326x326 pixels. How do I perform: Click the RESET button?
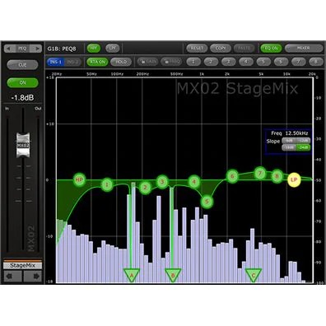coord(197,49)
